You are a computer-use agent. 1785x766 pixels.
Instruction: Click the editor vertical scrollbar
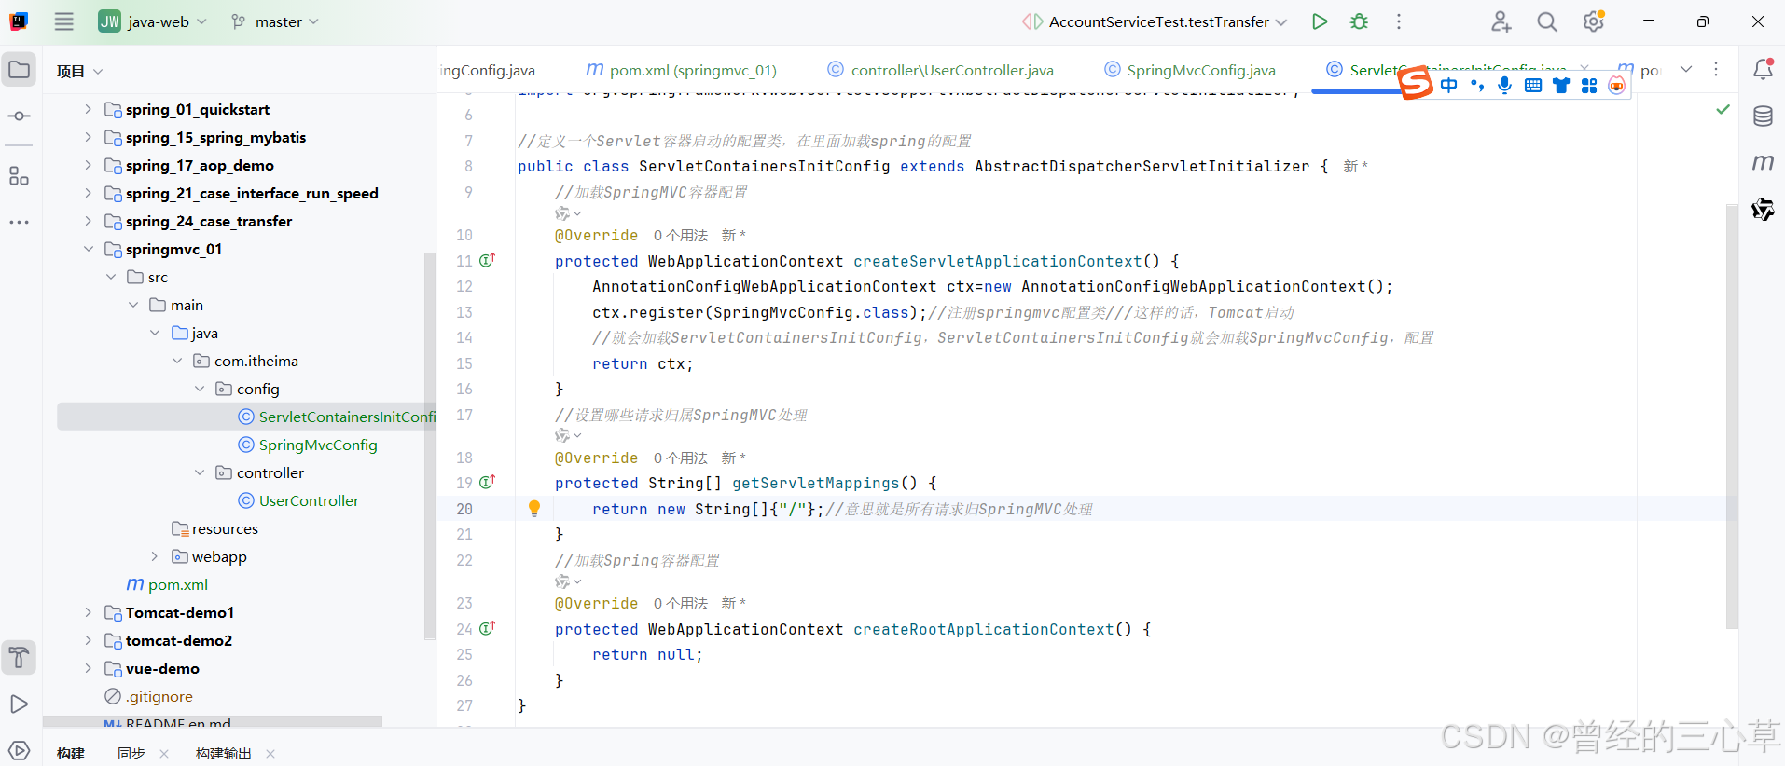(x=1731, y=415)
